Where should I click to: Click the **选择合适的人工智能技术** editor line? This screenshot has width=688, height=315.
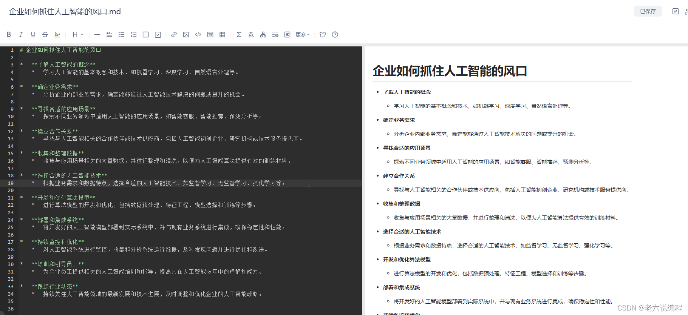pos(70,175)
